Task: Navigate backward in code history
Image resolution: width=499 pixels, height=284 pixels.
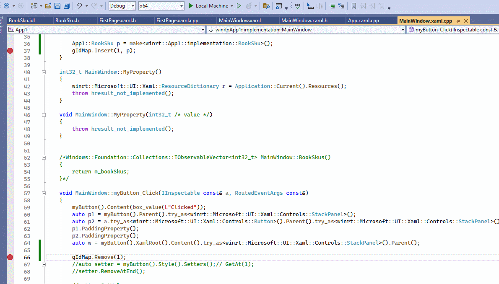Action: pos(6,5)
